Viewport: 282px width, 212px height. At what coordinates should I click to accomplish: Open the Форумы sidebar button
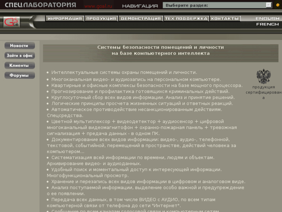(20, 75)
